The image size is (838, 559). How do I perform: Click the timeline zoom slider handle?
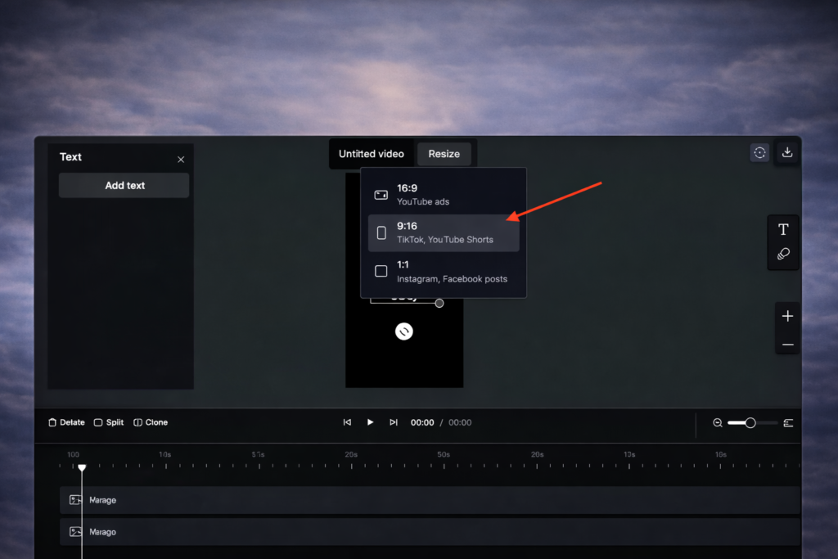pos(750,423)
